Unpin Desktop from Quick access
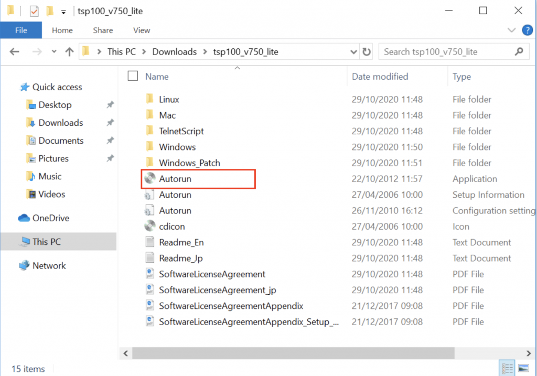The height and width of the screenshot is (376, 537). (110, 104)
